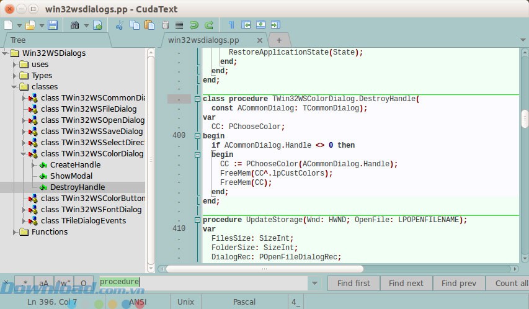
Task: Click the Save file floppy icon
Action: point(53,25)
